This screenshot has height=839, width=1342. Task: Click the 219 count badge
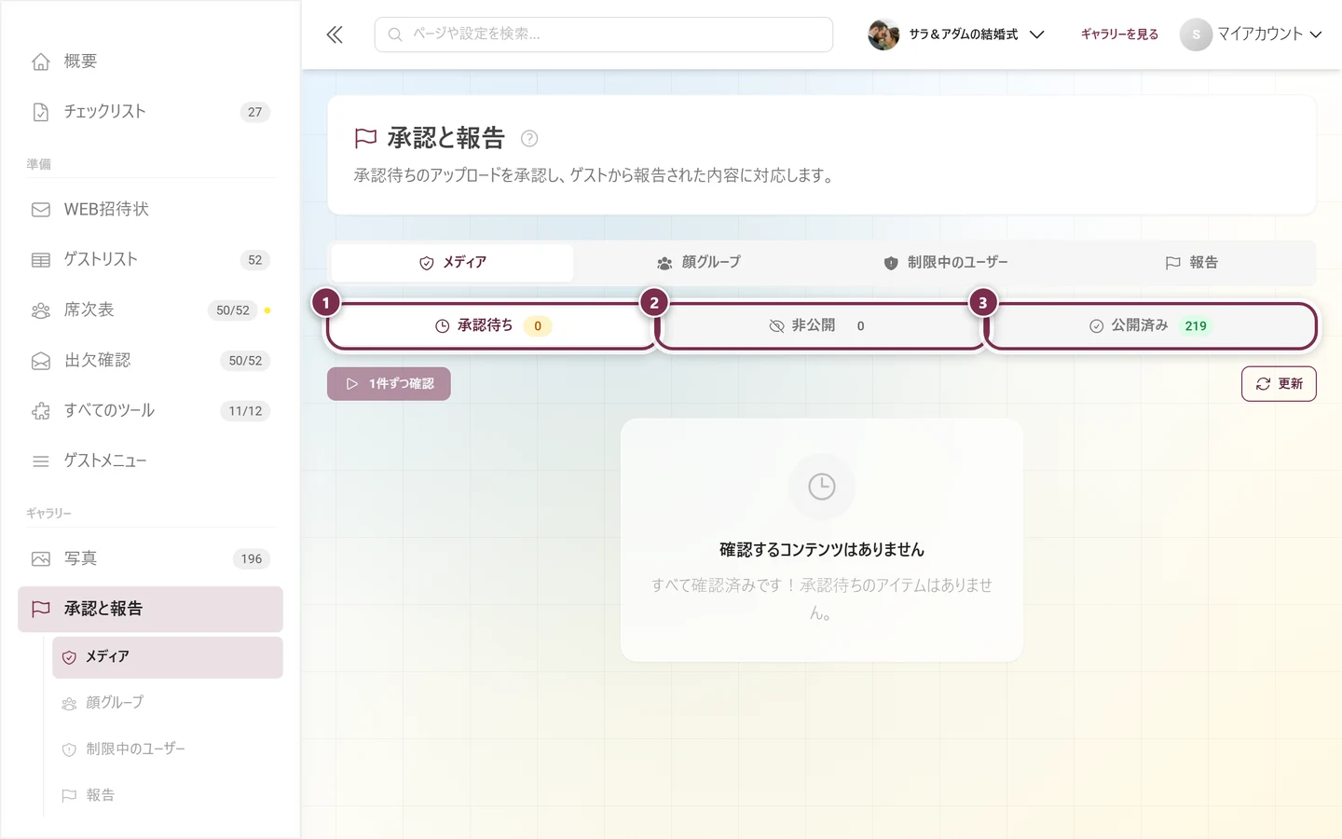tap(1196, 326)
